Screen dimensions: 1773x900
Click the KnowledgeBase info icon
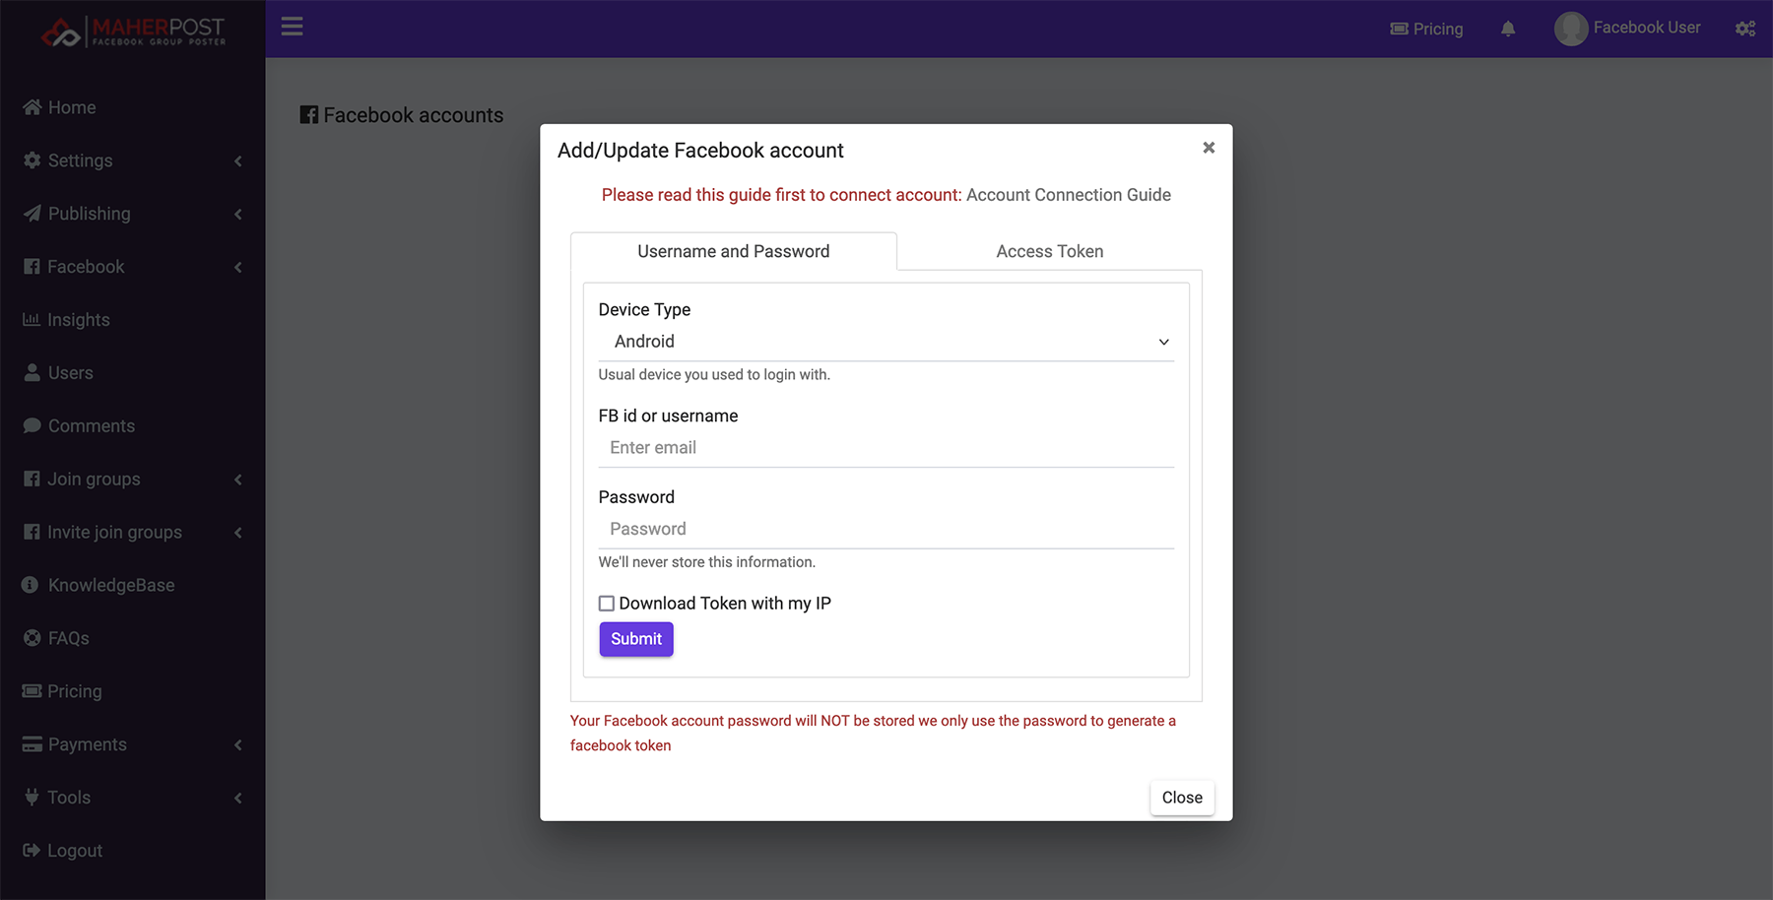click(31, 585)
